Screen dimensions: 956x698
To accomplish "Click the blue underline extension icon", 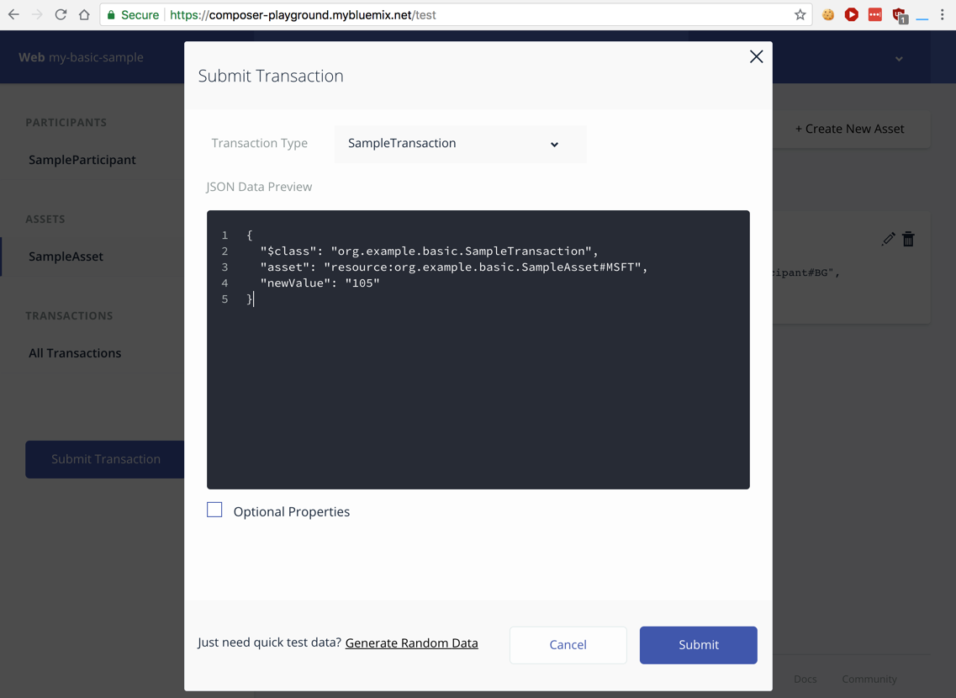I will (922, 19).
